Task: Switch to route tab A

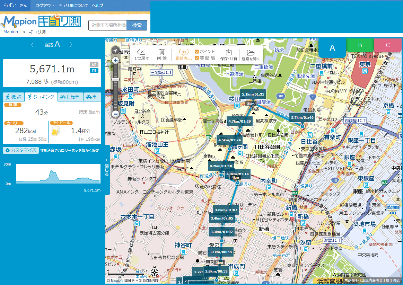Action: pos(332,48)
